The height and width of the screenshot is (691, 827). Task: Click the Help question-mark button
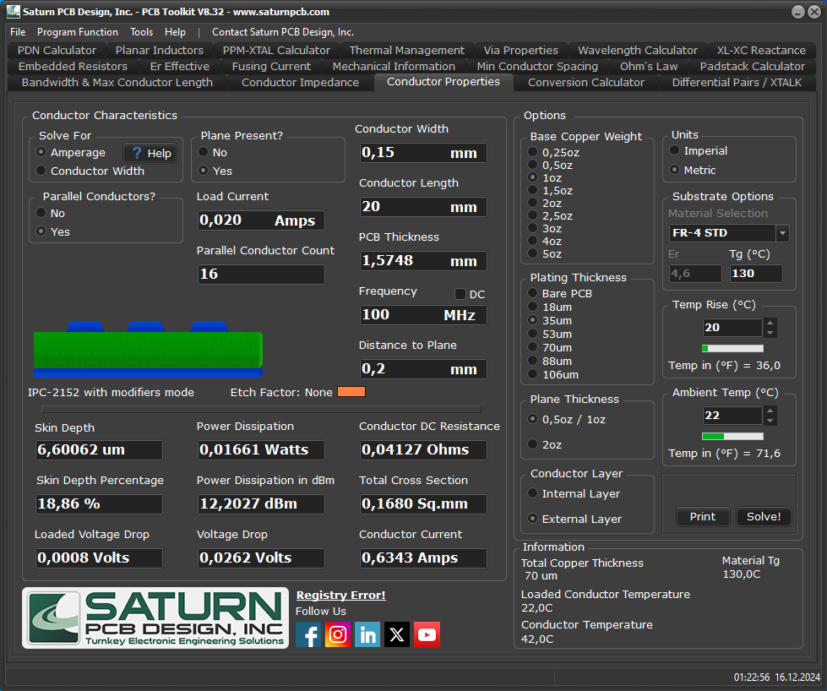click(150, 153)
